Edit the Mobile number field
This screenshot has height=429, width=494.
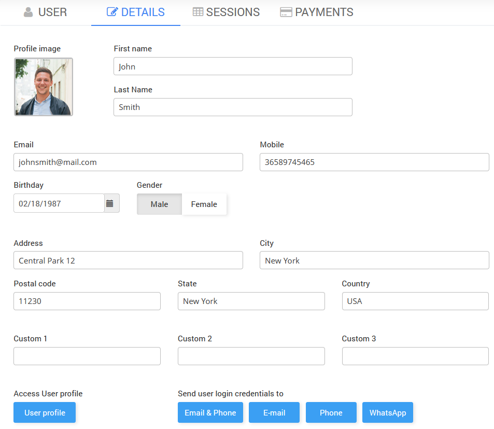(x=374, y=162)
